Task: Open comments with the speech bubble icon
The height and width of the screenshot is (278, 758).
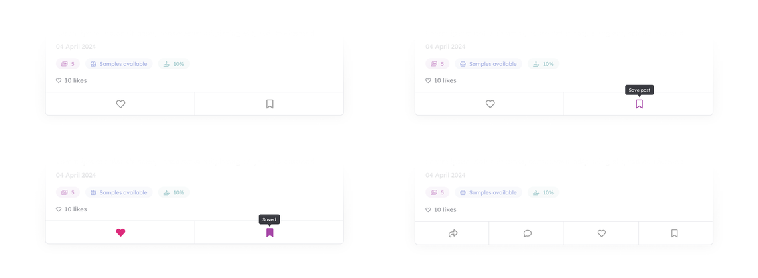Action: click(528, 233)
